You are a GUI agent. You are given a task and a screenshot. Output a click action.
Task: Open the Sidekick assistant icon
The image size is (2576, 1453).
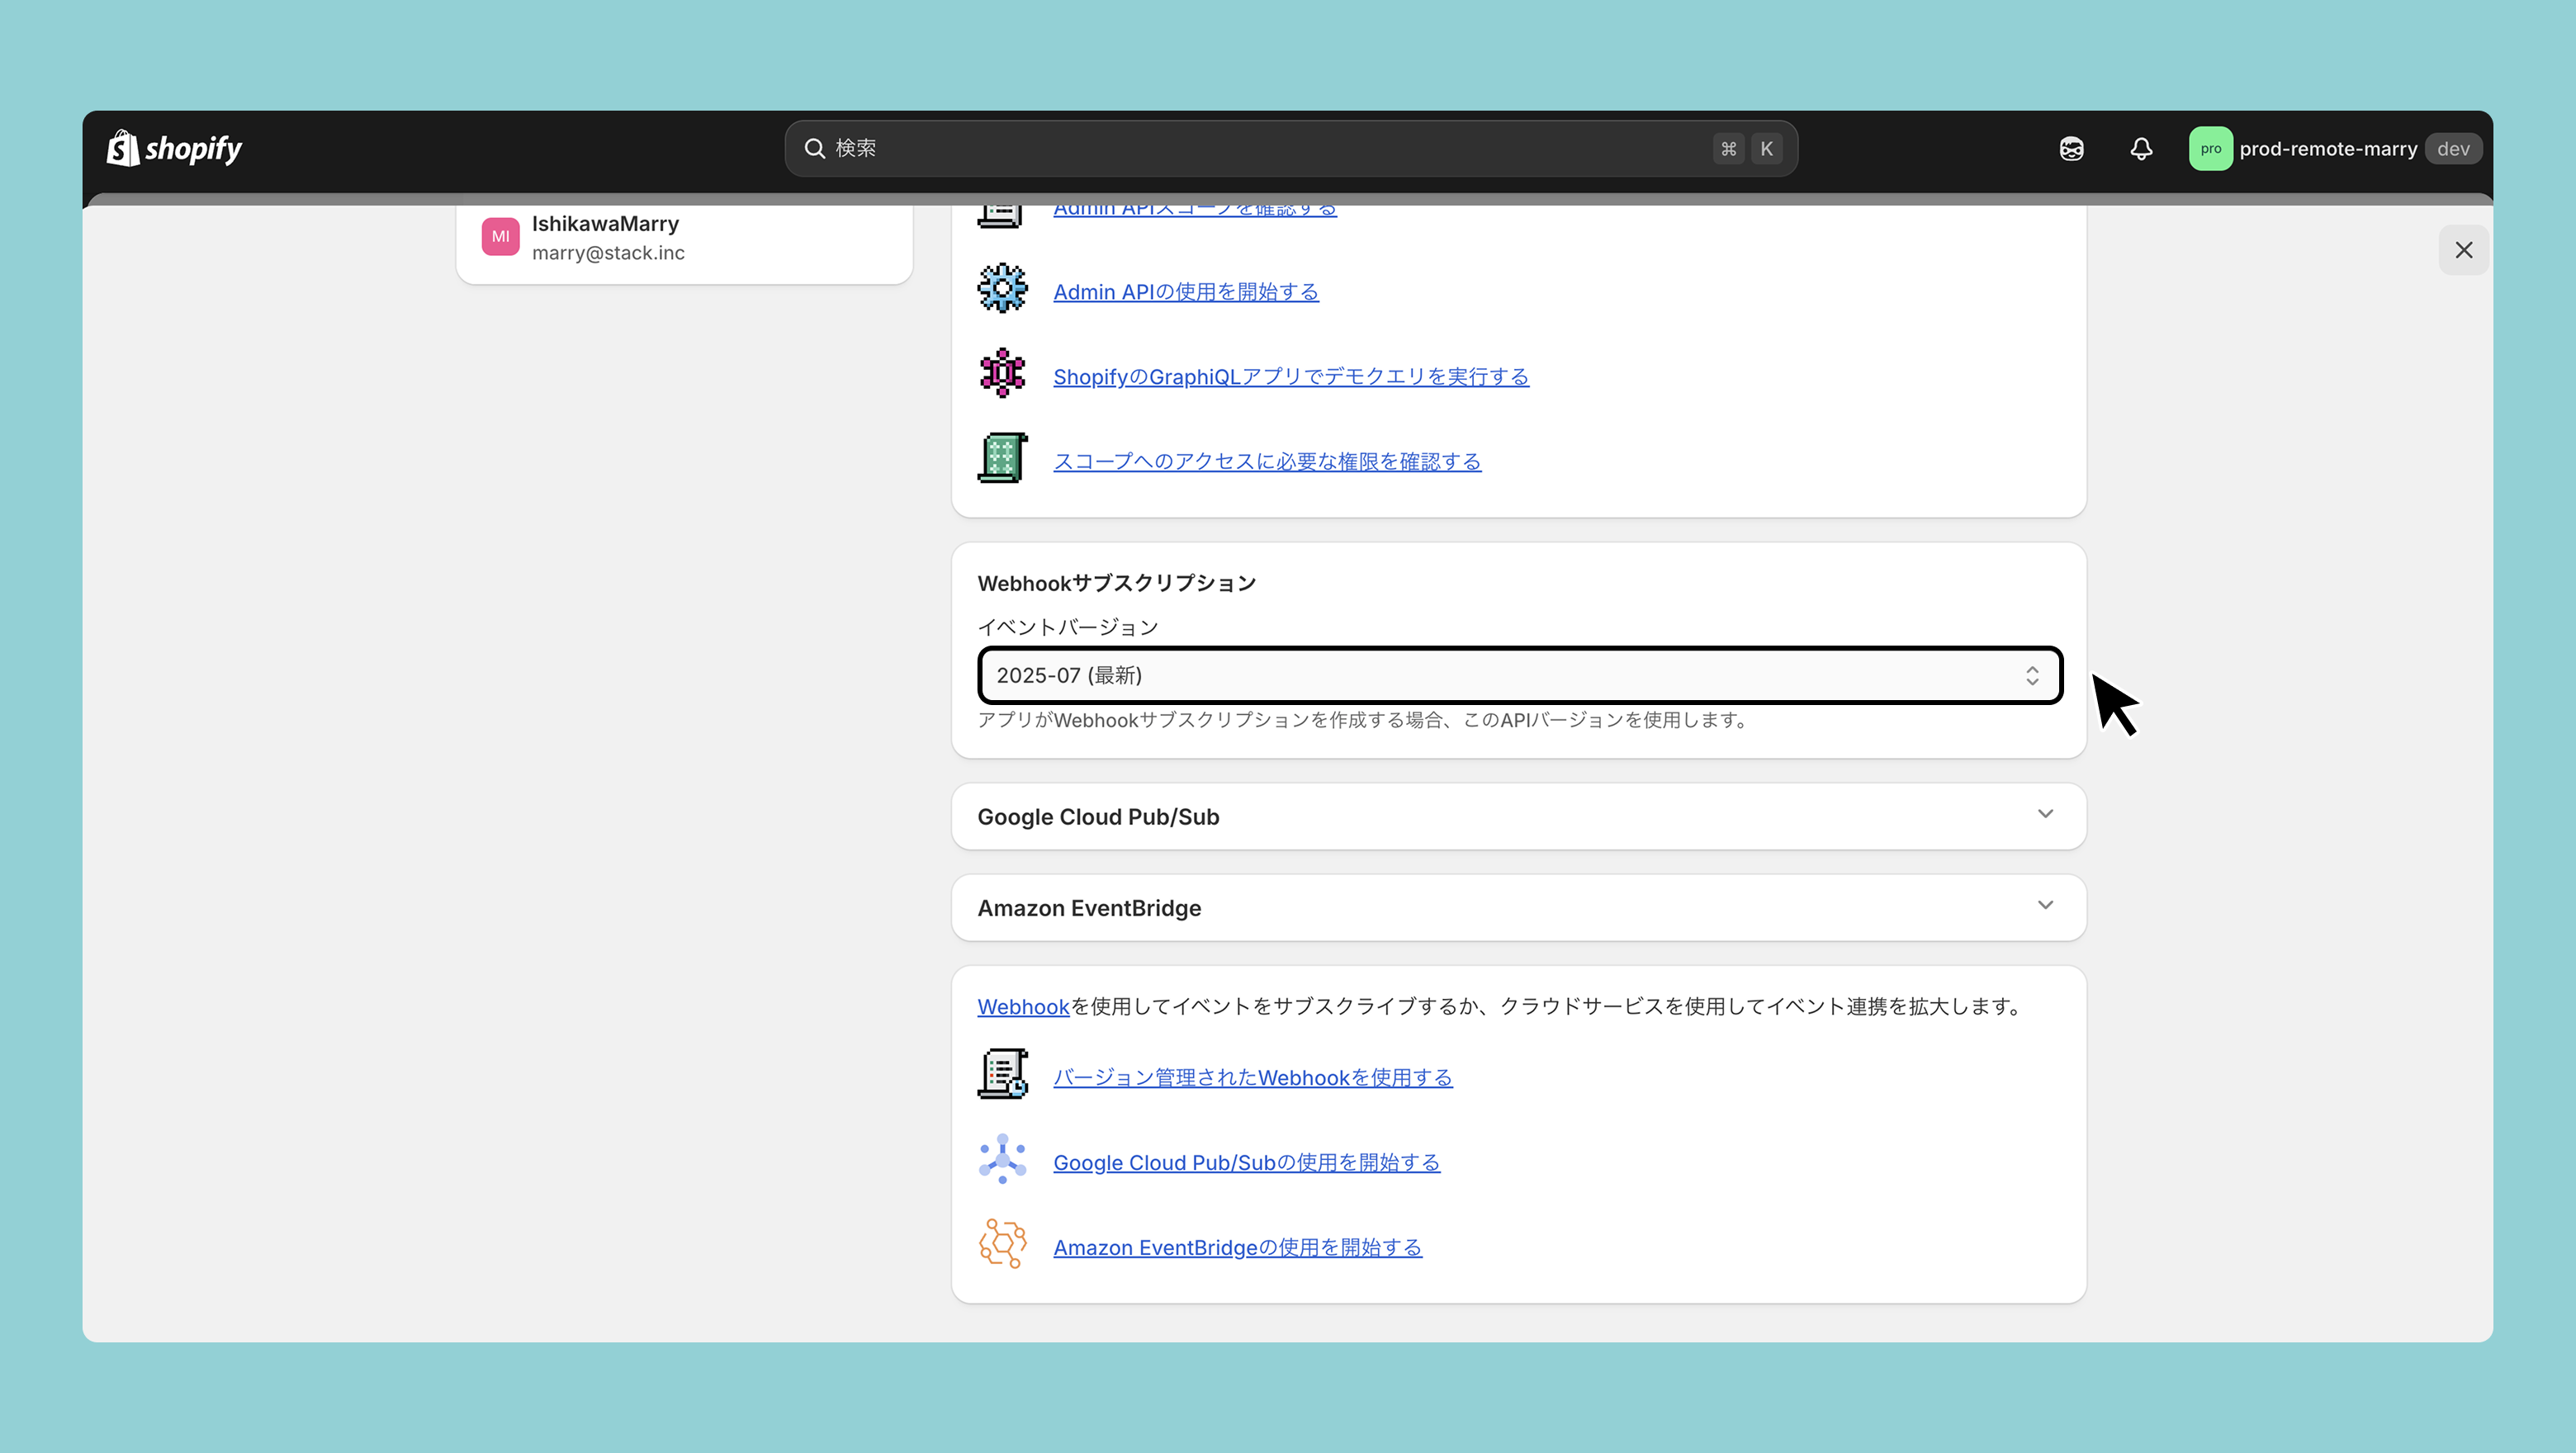click(x=2071, y=149)
